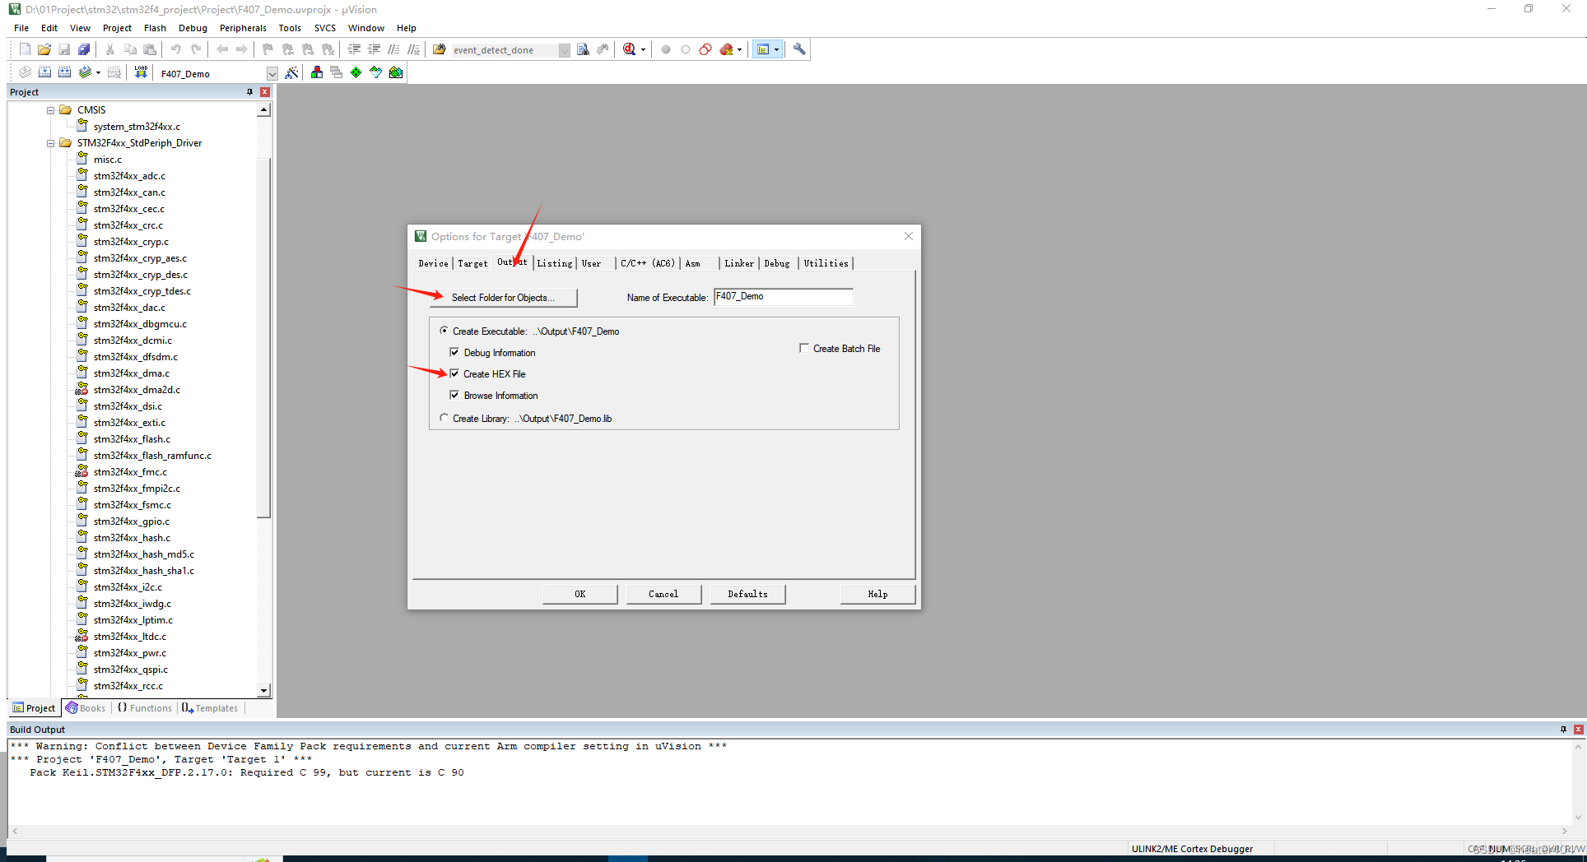Switch to the Target tab
Image resolution: width=1587 pixels, height=862 pixels.
click(472, 263)
